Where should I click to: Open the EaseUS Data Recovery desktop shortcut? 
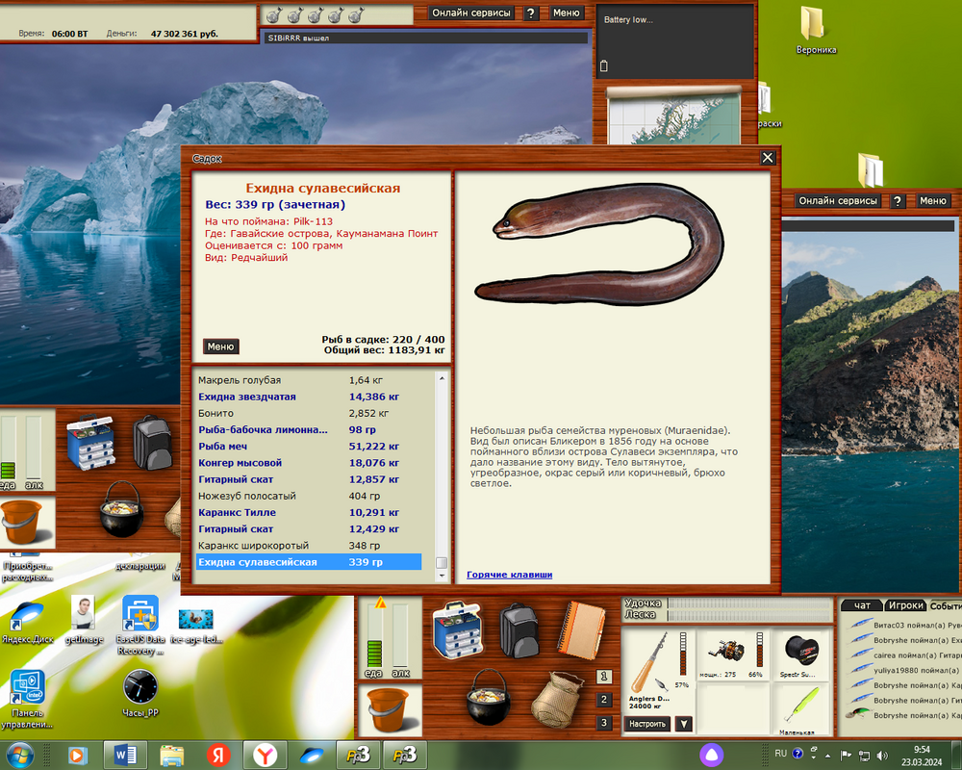[140, 616]
